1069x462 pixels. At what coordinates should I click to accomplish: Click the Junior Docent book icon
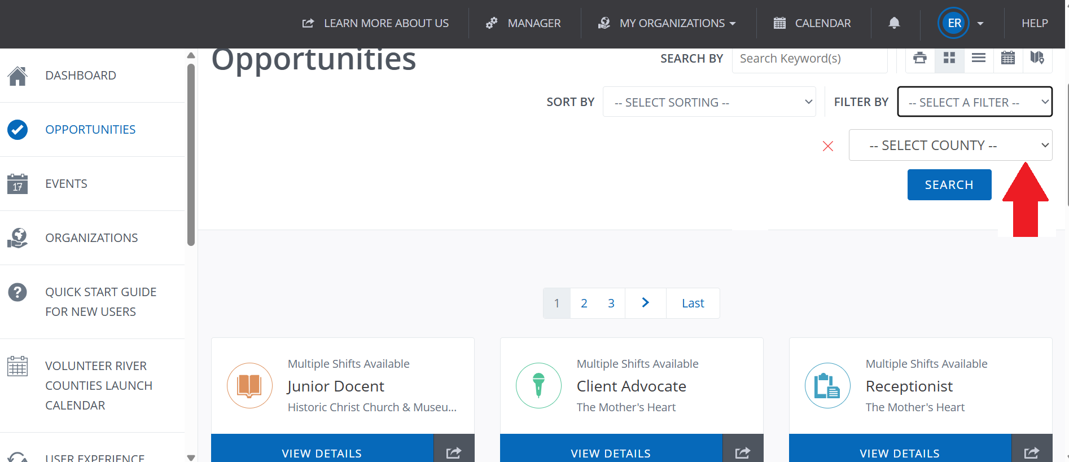tap(249, 385)
